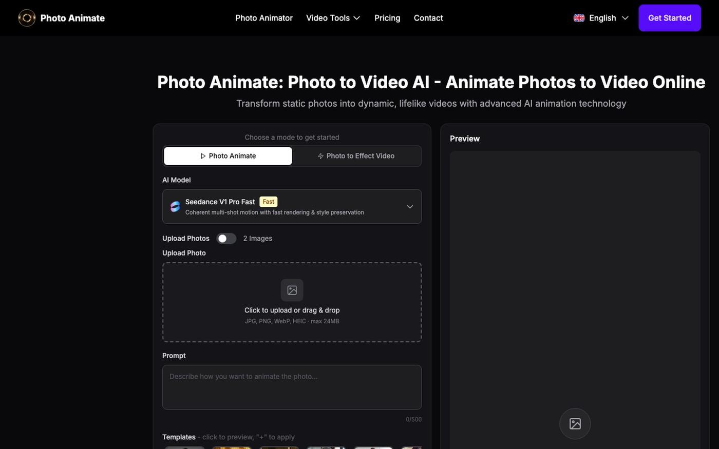Click the Photo Animate logo icon
The image size is (719, 449).
tap(27, 18)
